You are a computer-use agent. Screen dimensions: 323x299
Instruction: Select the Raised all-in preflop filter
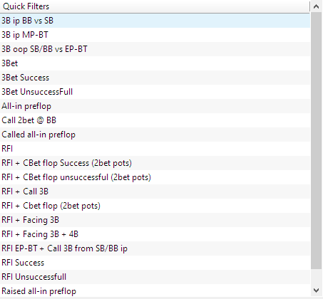[x=155, y=291]
